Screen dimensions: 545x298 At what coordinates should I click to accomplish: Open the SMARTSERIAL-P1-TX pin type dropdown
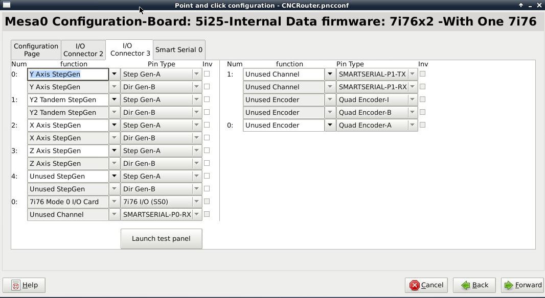(x=413, y=74)
